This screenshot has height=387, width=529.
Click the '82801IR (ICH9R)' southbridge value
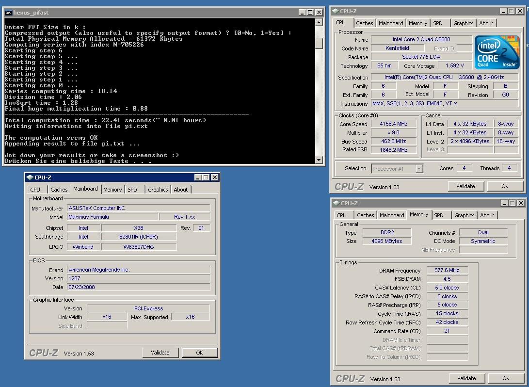click(x=139, y=237)
